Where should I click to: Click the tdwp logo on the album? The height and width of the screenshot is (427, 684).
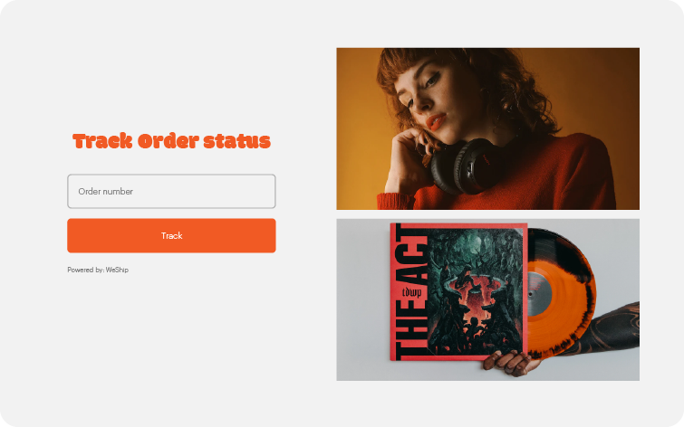click(411, 292)
